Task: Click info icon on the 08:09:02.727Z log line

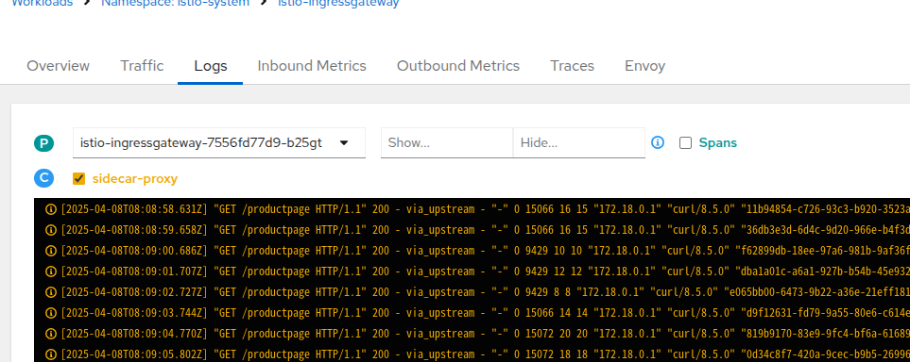Action: (51, 292)
